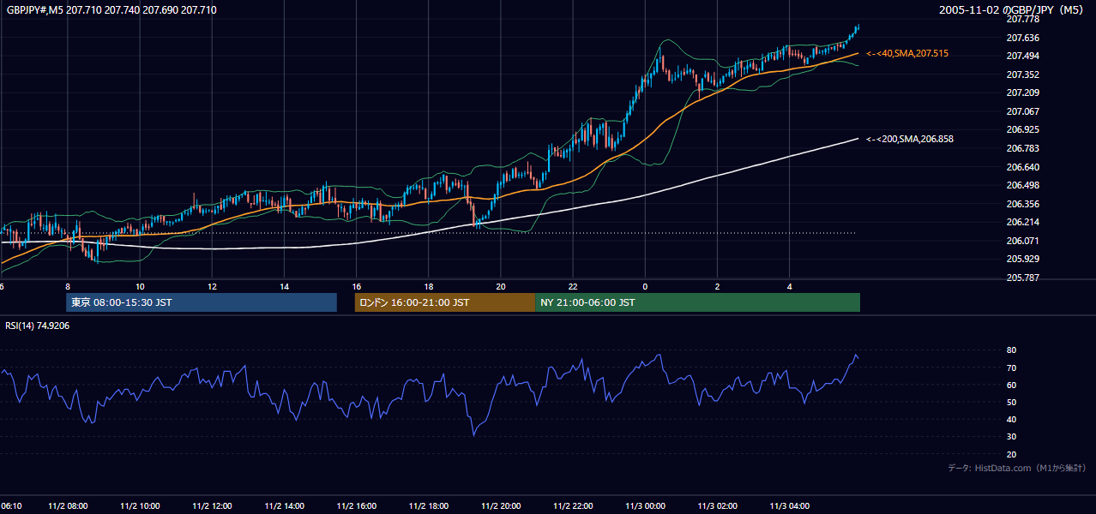Click price axis value 206.925
1096x514 pixels.
click(x=1023, y=130)
